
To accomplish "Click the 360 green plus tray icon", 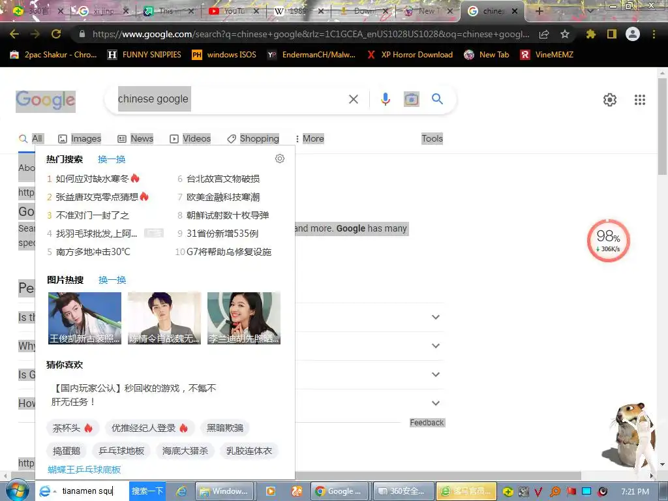I will coord(508,492).
